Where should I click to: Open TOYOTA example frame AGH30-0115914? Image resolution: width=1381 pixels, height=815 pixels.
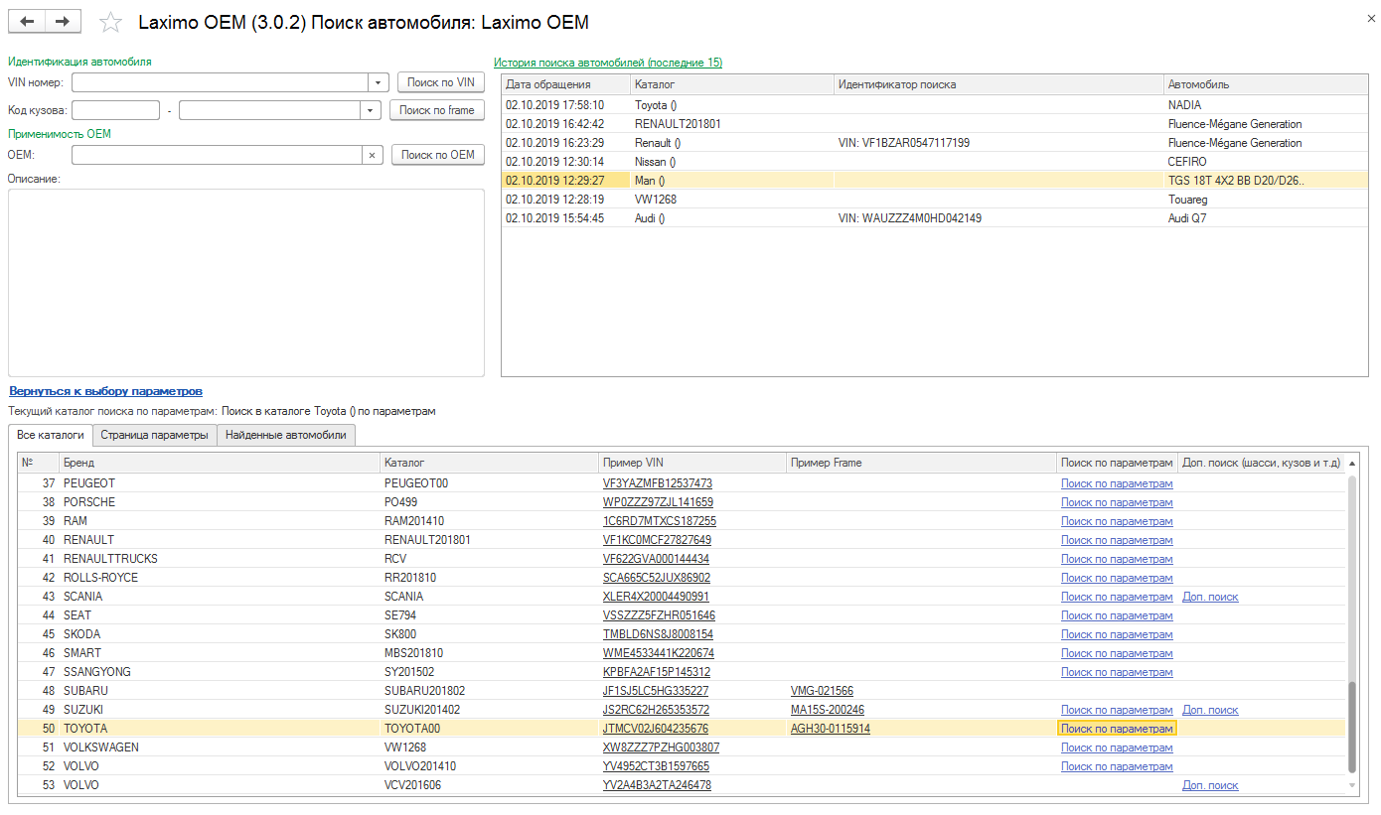[x=831, y=729]
